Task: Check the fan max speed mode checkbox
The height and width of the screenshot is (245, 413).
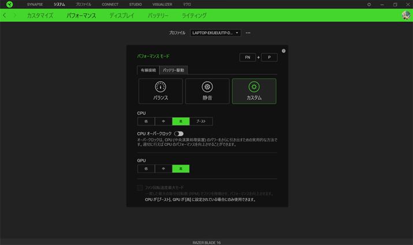Action: tap(140, 188)
